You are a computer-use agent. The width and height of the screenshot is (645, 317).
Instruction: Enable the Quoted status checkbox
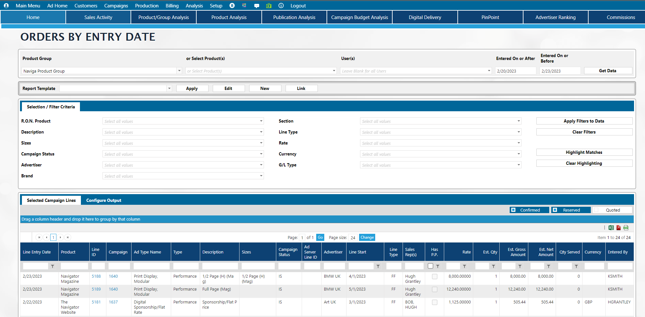click(x=596, y=210)
